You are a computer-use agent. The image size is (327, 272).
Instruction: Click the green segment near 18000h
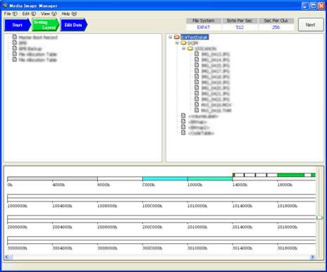(291, 175)
